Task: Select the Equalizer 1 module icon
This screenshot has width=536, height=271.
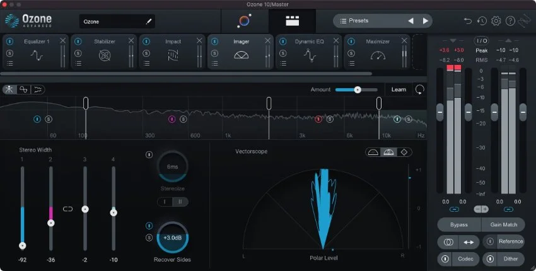Action: tap(37, 55)
